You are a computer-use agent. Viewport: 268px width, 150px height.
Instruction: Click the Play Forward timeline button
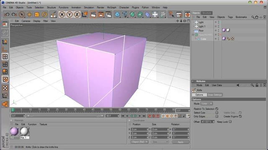pos(136,116)
